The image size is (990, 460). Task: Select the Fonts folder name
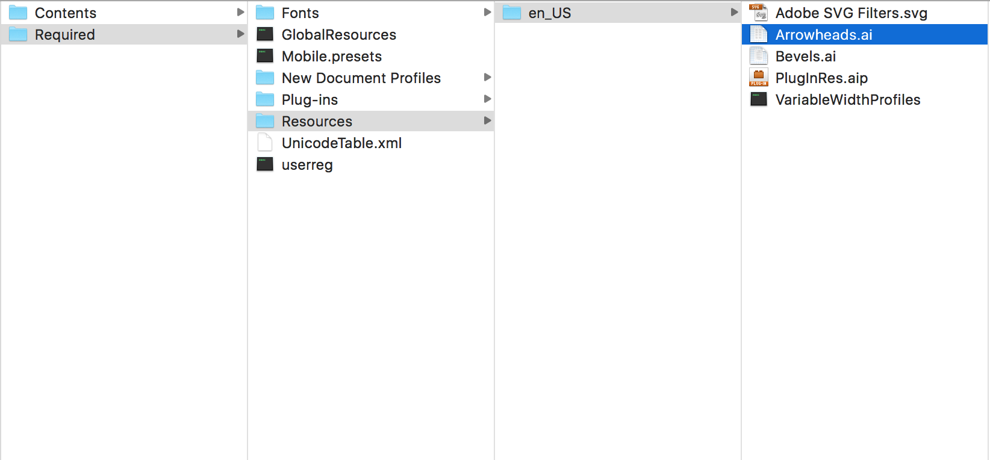[x=300, y=13]
